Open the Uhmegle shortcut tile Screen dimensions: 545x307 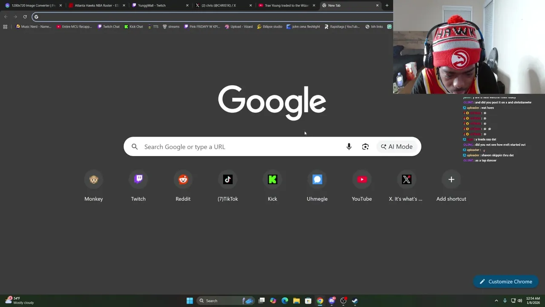coord(317,187)
